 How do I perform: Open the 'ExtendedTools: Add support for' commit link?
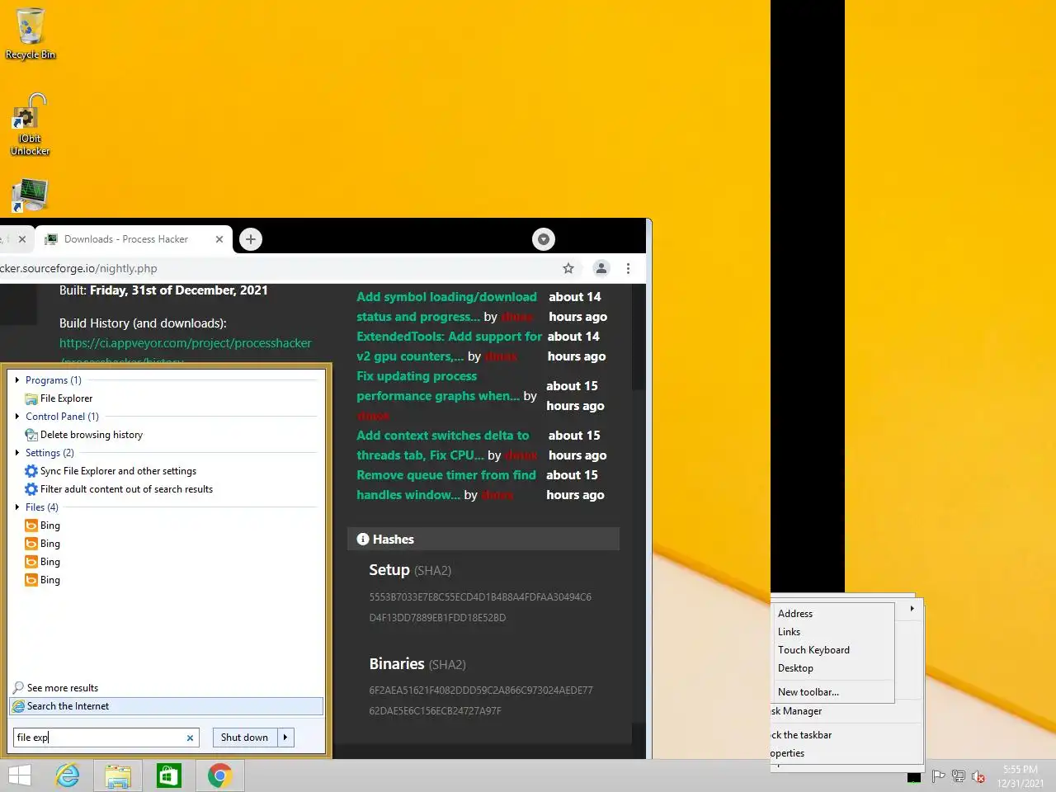click(449, 346)
